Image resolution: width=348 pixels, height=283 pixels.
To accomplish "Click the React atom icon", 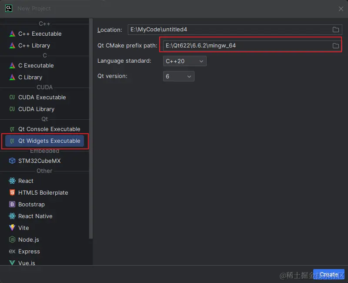I will click(x=12, y=181).
